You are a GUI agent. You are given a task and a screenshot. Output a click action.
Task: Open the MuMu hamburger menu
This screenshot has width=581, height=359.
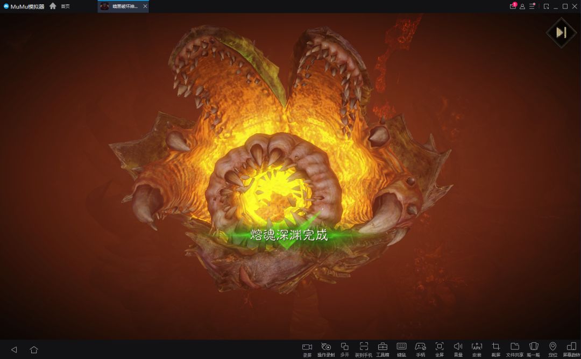coord(532,6)
